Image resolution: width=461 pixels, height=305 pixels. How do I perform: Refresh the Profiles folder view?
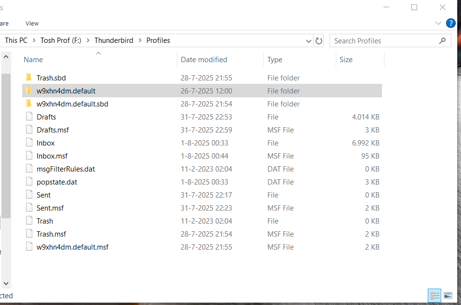point(319,41)
